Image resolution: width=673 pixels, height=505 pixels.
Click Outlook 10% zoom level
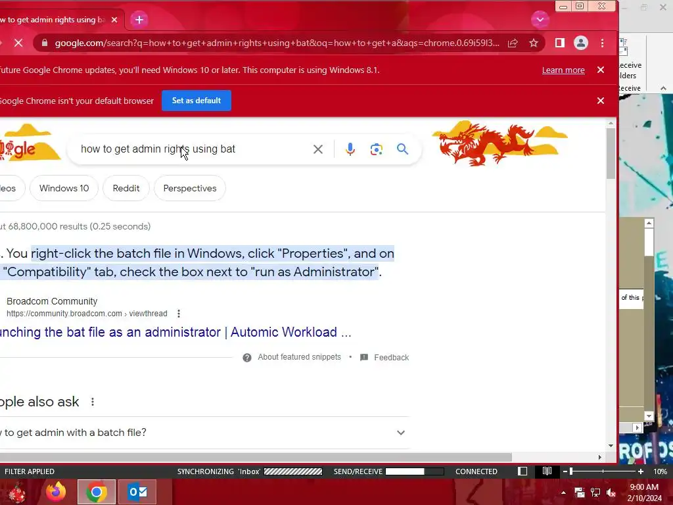tap(660, 471)
